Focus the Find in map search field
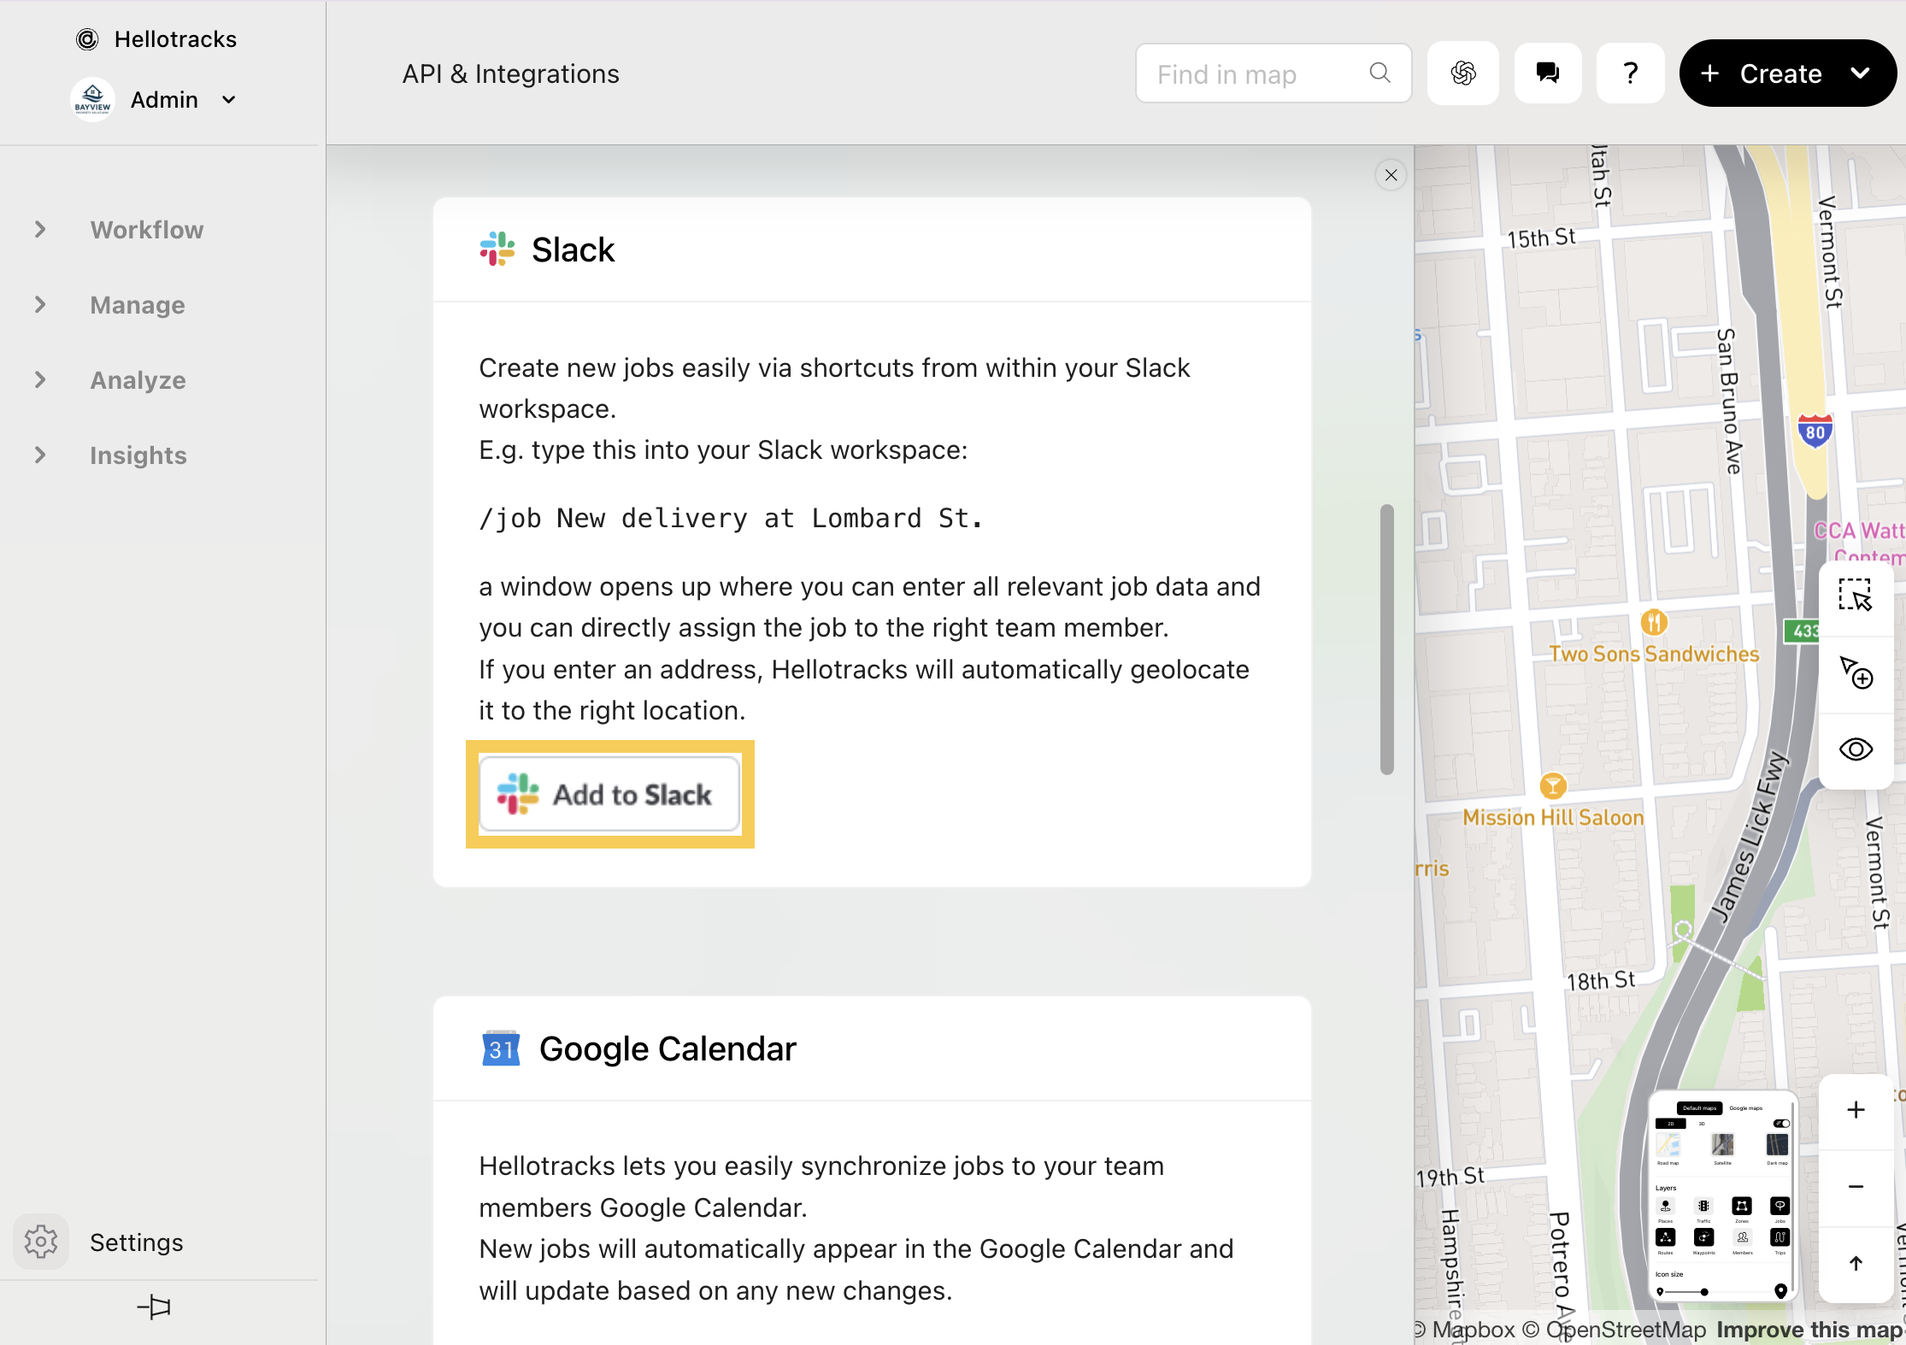This screenshot has width=1906, height=1345. 1274,73
